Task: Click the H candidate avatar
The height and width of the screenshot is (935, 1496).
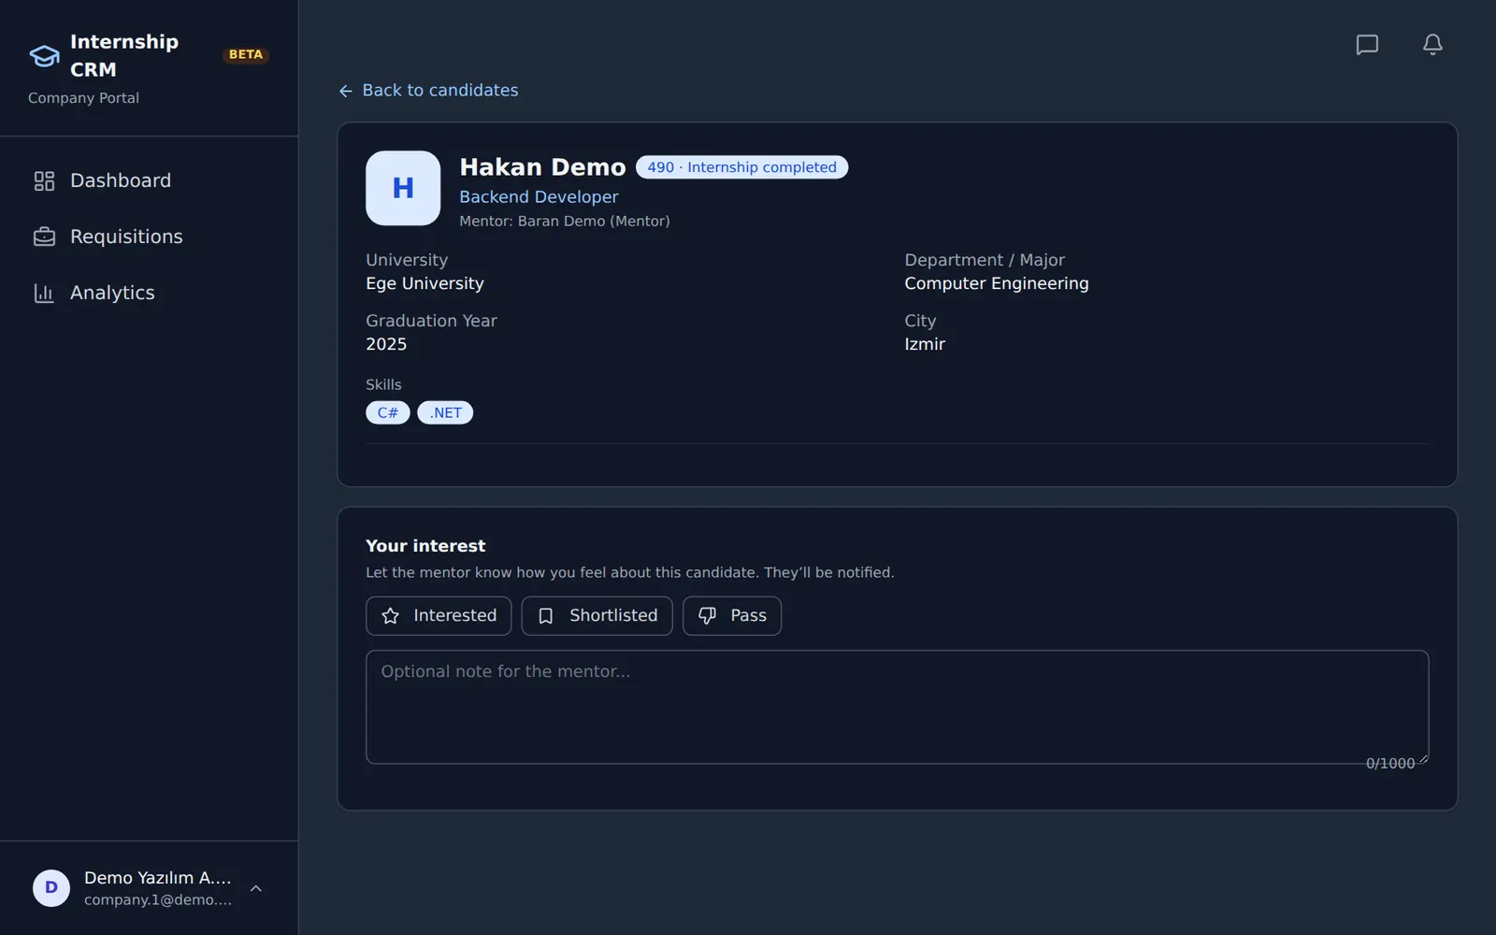Action: point(403,188)
